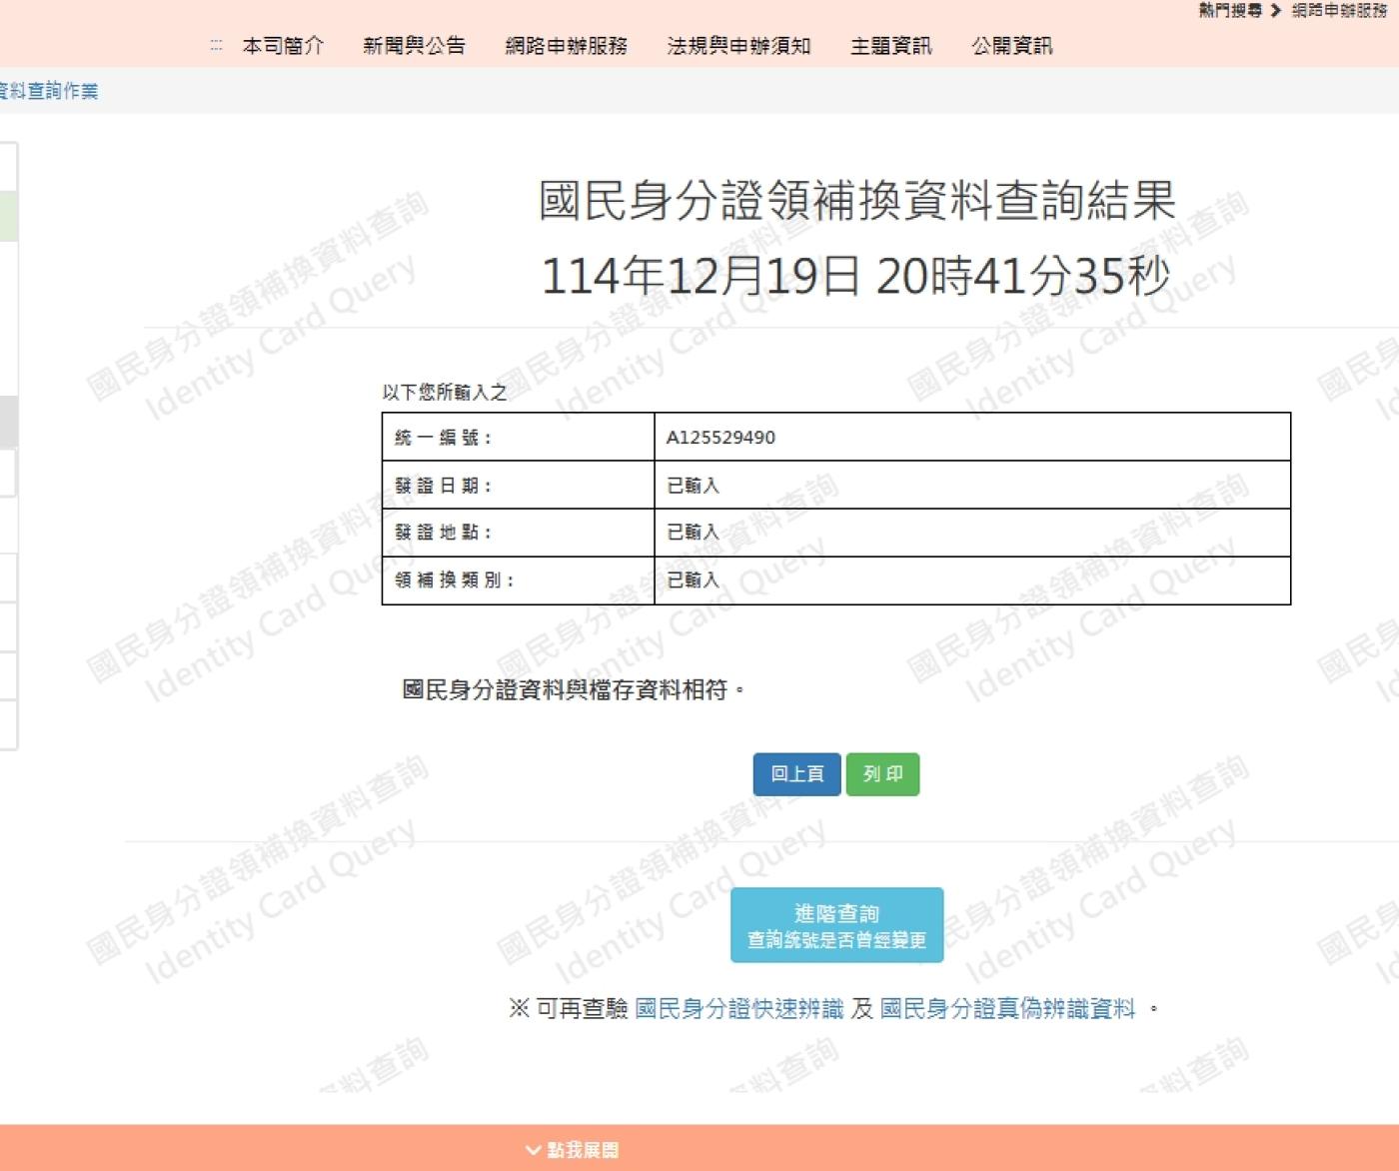Open the 公開資訊 menu
Screen dimensions: 1399x1171
[1011, 46]
